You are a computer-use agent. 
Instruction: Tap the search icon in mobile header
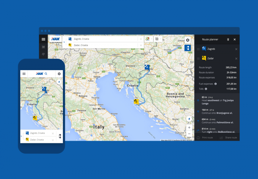[x=46, y=74]
